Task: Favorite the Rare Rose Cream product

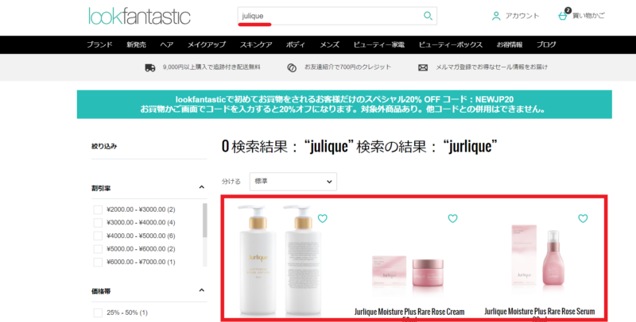Action: pos(452,218)
